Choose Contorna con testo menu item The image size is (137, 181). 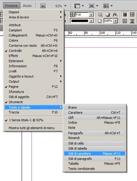(x=34, y=46)
